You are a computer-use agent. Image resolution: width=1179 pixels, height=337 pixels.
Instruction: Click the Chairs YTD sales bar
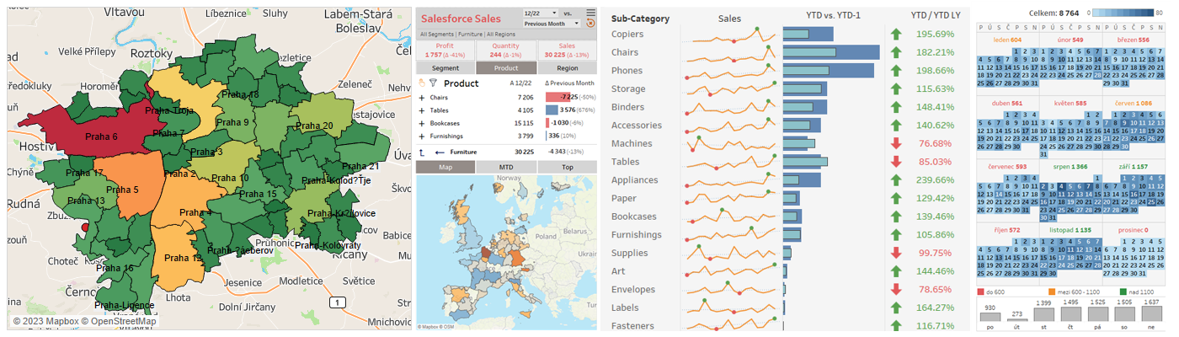pyautogui.click(x=831, y=52)
